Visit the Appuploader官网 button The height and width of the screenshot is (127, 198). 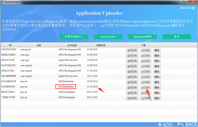coord(142,37)
